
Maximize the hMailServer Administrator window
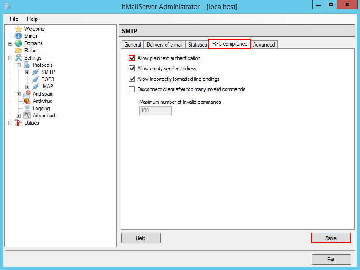point(331,5)
